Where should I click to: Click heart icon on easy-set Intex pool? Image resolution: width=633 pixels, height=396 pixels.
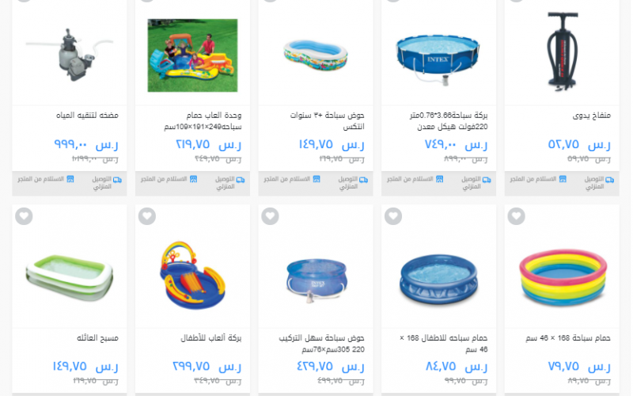click(270, 216)
